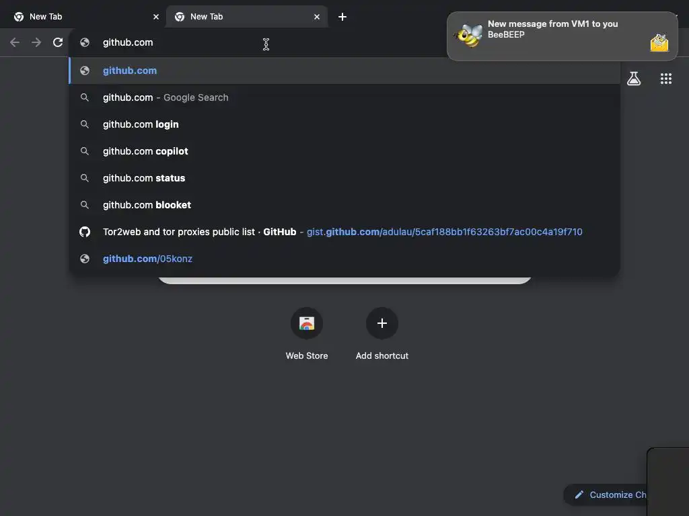Viewport: 689px width, 516px height.
Task: Click search icon beside github.com login
Action: (x=85, y=124)
